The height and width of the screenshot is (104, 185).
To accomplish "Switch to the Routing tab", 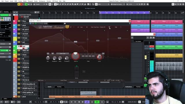I will pos(59,87).
